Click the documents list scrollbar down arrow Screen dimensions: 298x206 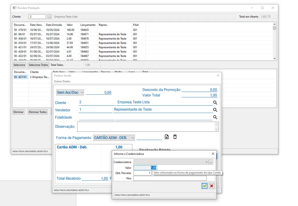tap(274, 58)
